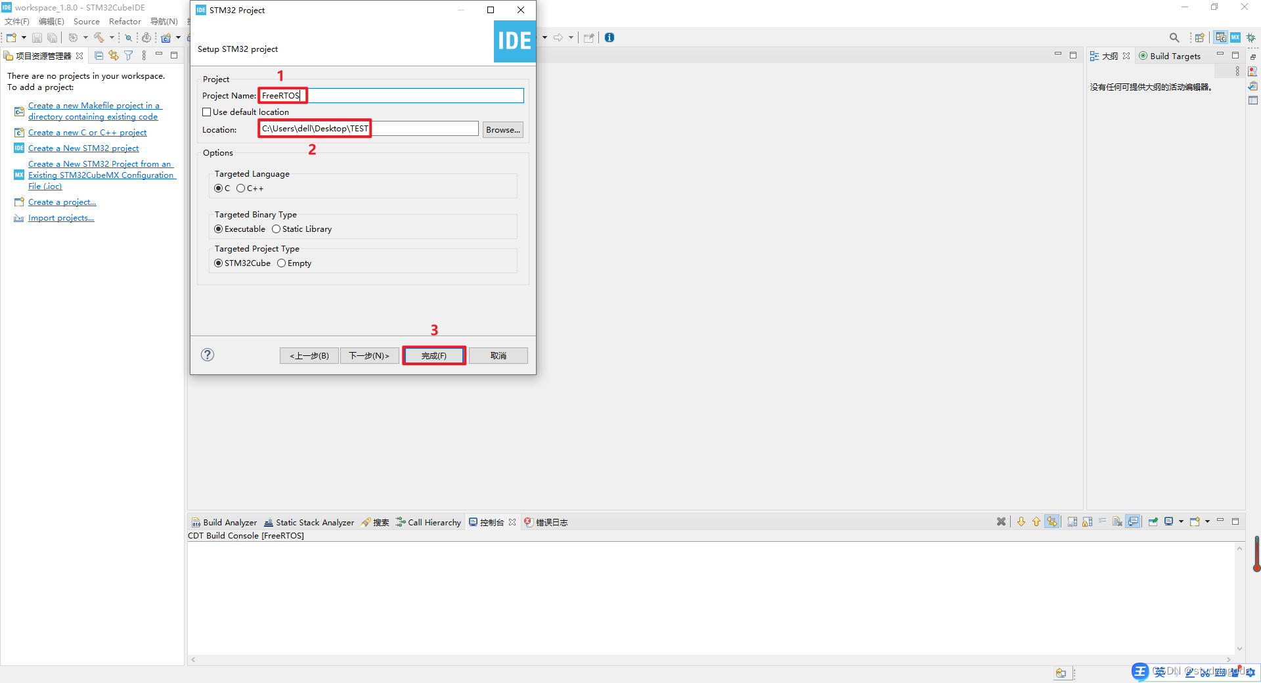This screenshot has height=683, width=1261.
Task: Select the C++ targeted language radio
Action: pos(241,188)
